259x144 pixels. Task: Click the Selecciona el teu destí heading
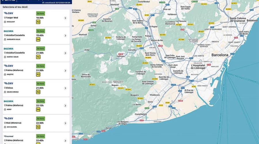click(x=15, y=7)
